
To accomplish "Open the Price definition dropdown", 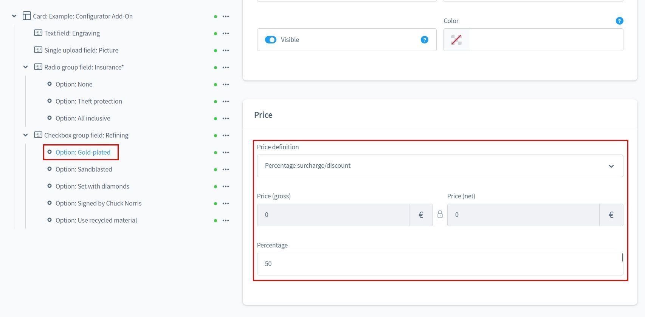I will tap(440, 166).
